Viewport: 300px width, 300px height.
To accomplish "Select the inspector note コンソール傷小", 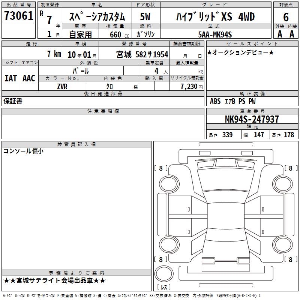I will pos(23,151).
